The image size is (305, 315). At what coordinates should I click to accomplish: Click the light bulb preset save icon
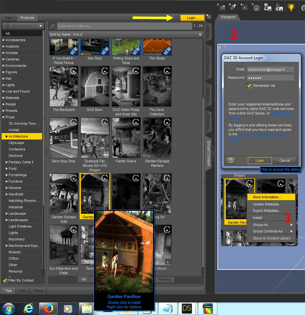(279, 7)
